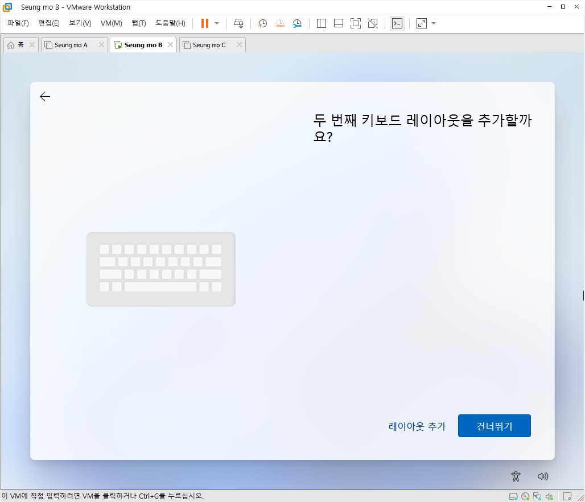Take a snapshot of this VM
The image size is (585, 502).
(263, 23)
